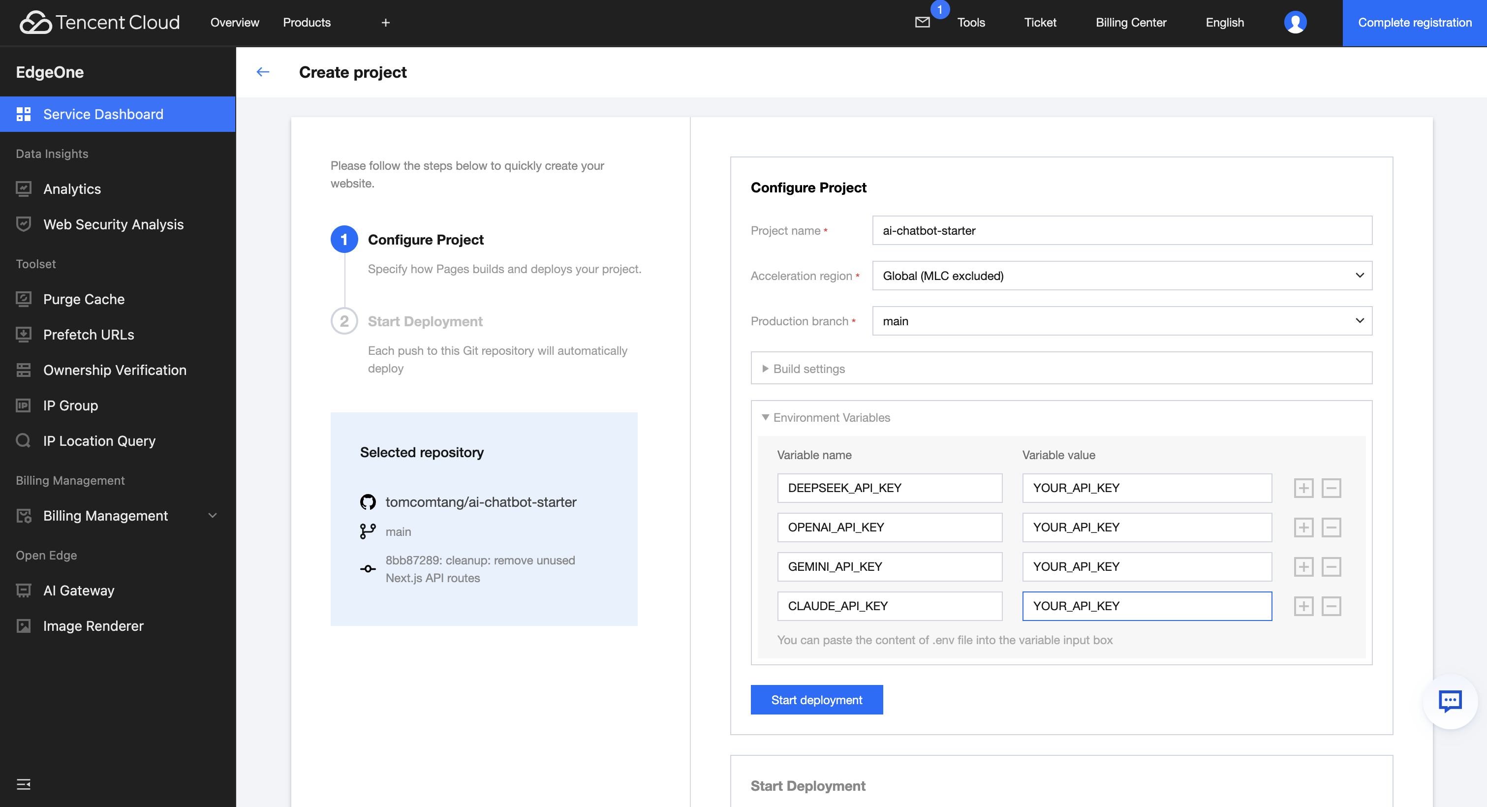Open Service Dashboard in sidebar

[x=118, y=114]
